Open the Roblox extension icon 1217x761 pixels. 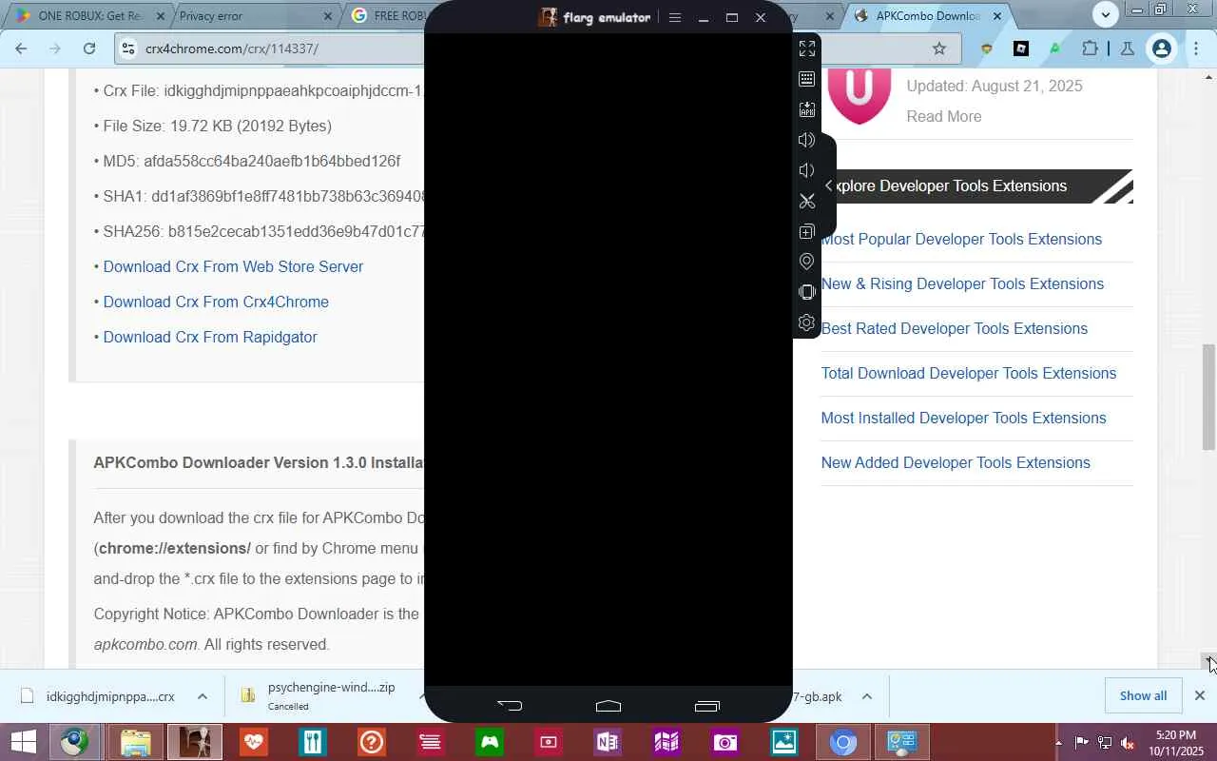pos(1021,49)
